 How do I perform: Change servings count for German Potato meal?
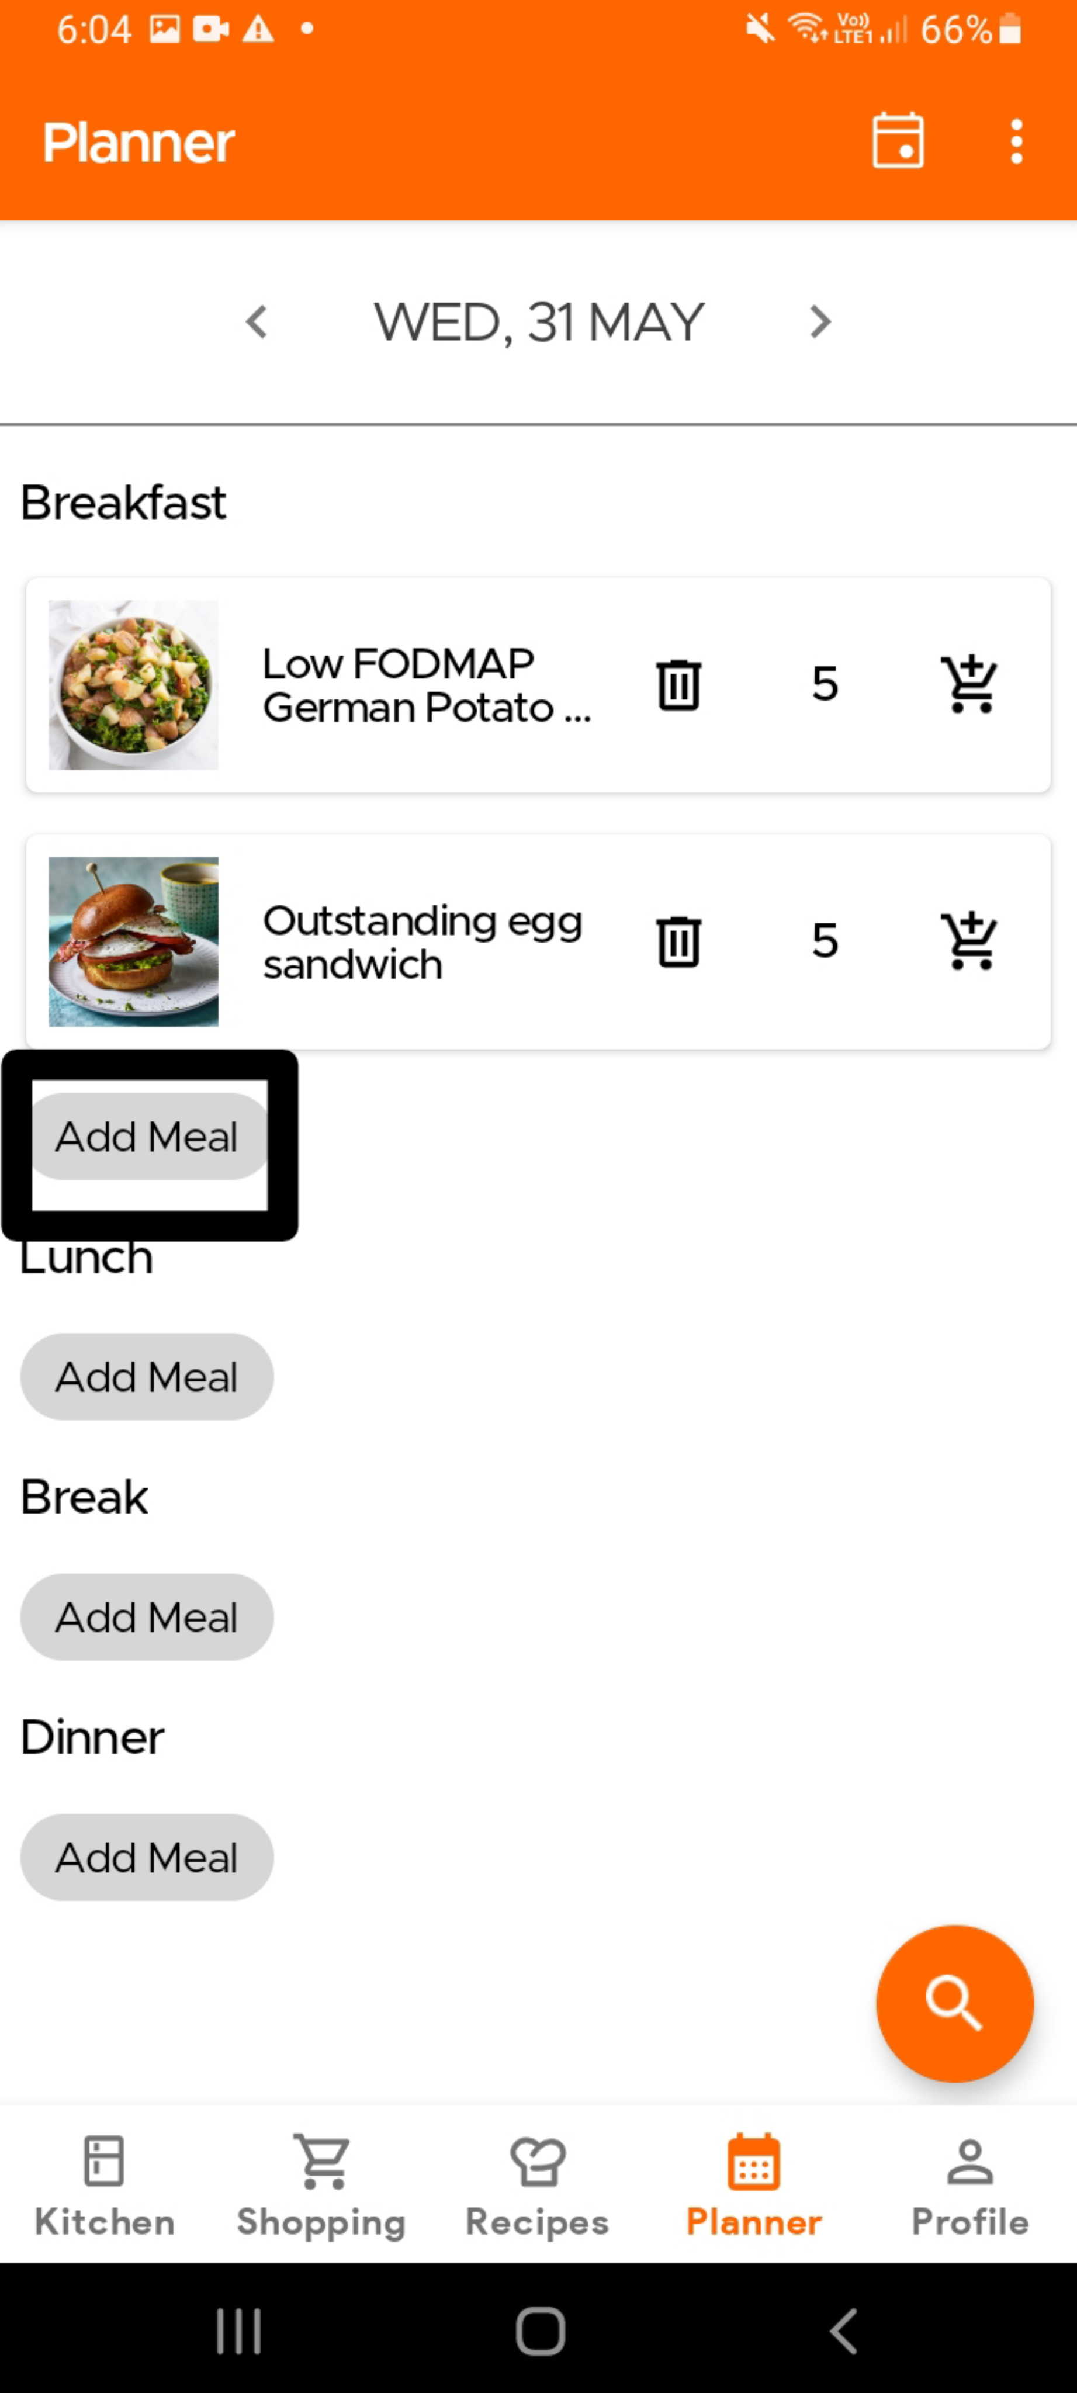(824, 685)
